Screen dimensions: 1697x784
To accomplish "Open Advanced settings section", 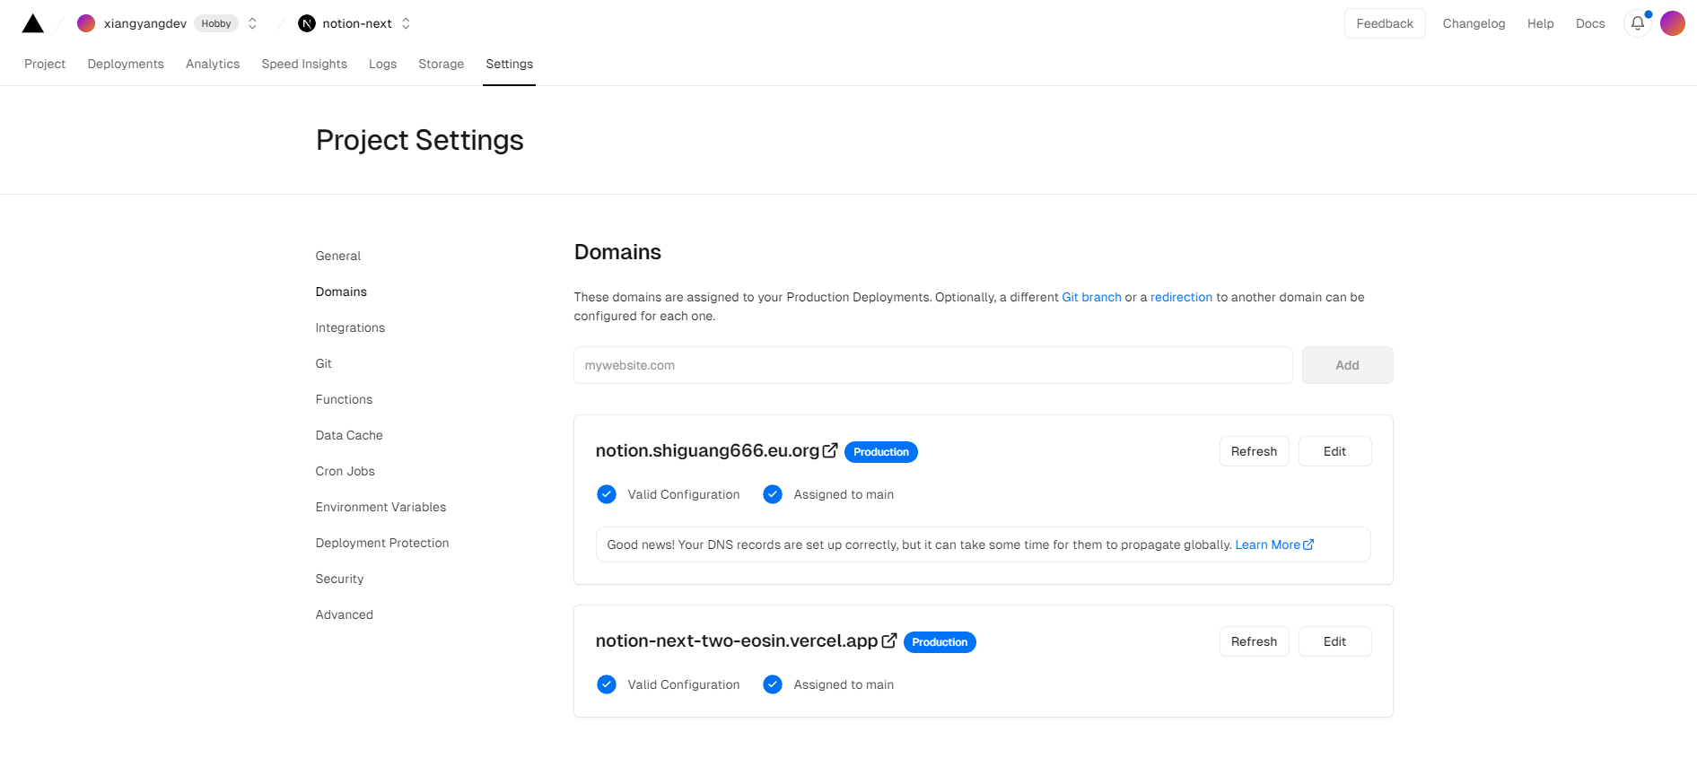I will (345, 614).
